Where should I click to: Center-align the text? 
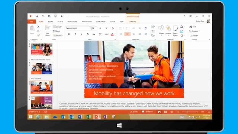point(127,34)
